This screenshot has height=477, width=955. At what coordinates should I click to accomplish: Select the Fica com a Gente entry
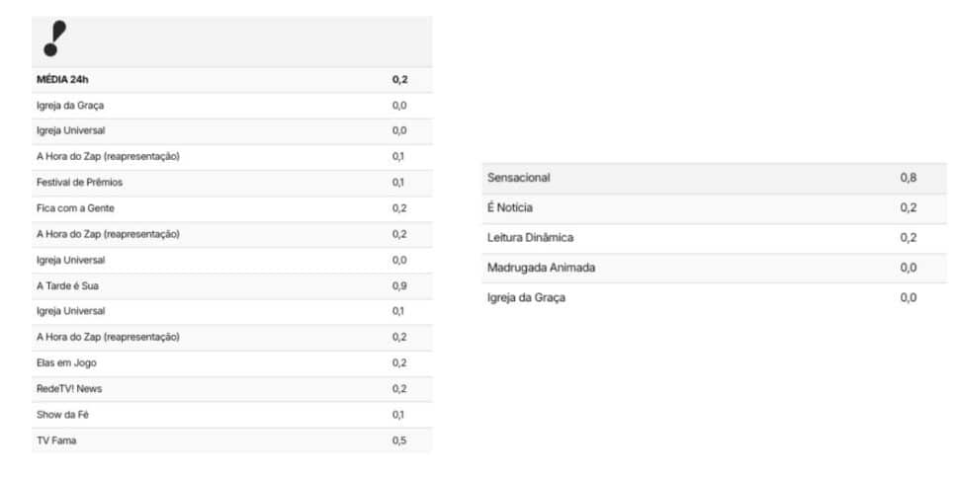(232, 208)
